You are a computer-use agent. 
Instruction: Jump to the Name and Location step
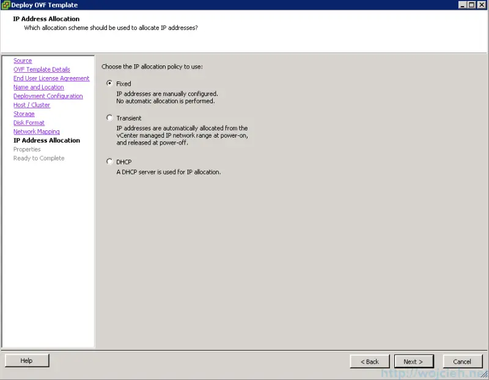tap(39, 87)
